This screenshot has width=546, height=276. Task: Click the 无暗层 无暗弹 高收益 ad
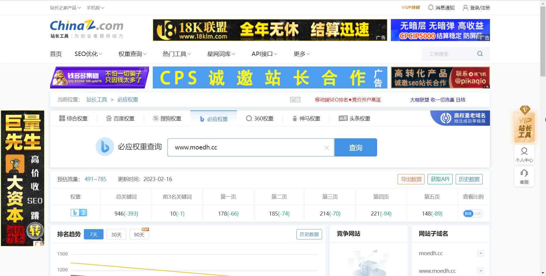[440, 30]
